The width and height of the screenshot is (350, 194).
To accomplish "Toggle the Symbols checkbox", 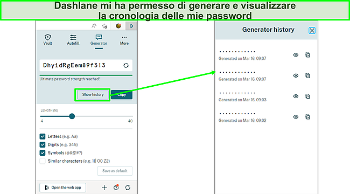I will [43, 153].
